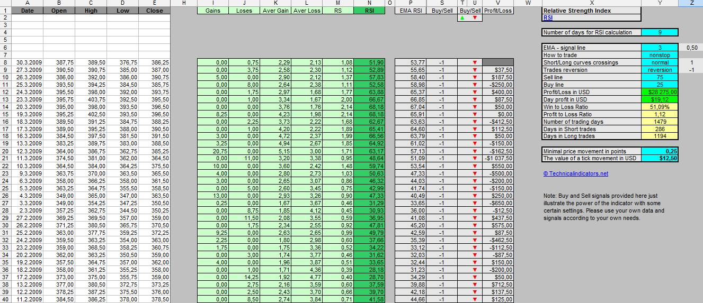
Task: Select loss value -$1 037,50
Action: [x=498, y=159]
